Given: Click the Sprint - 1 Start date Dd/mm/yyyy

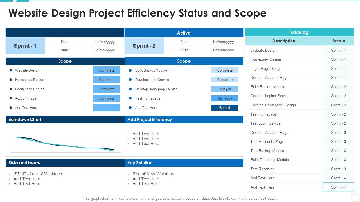Looking at the screenshot, I should pos(104,42).
